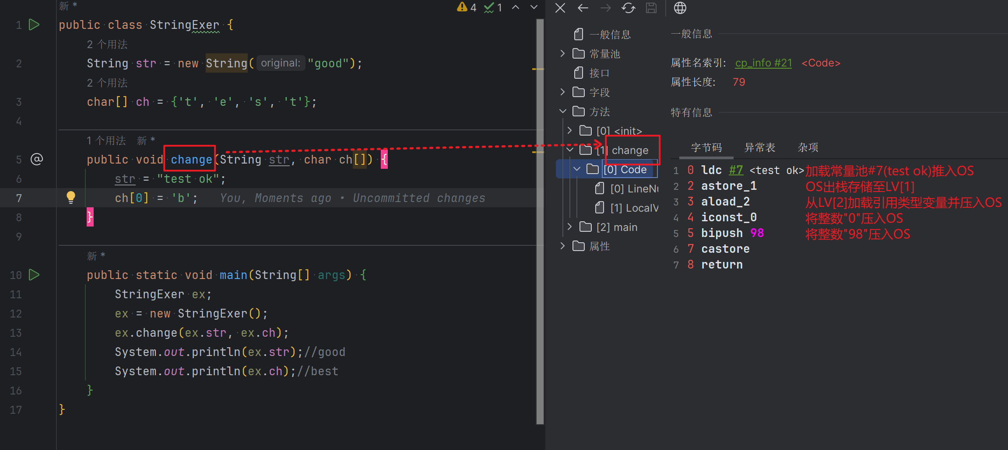Open in browser with globe icon
Image resolution: width=1008 pixels, height=450 pixels.
point(680,8)
